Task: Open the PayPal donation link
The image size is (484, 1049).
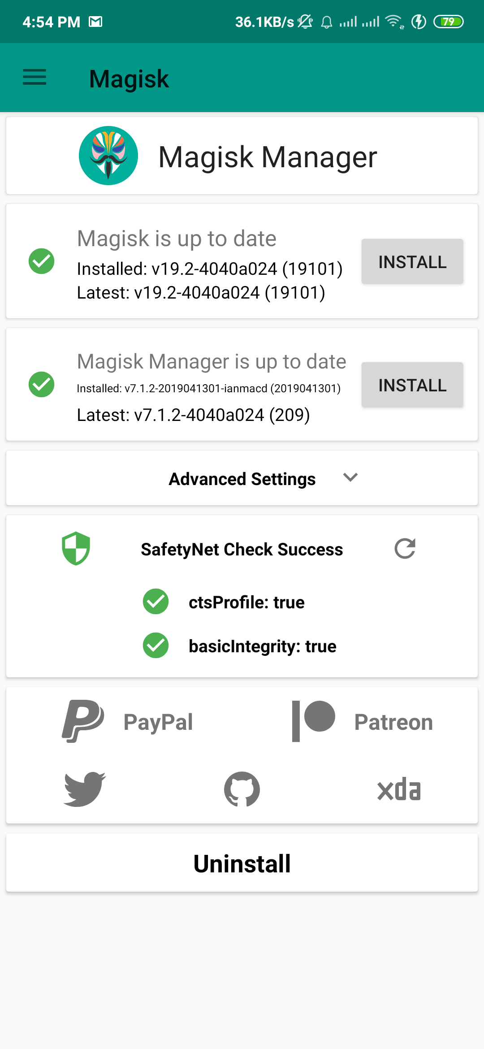Action: 128,721
